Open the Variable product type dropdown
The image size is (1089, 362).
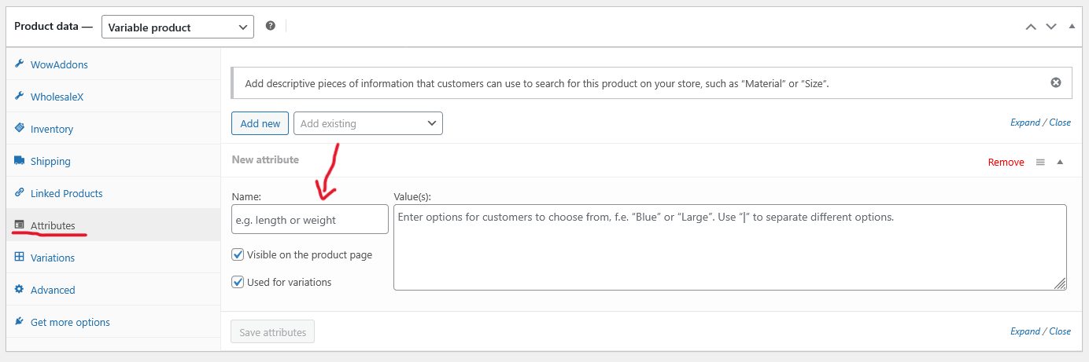[178, 27]
